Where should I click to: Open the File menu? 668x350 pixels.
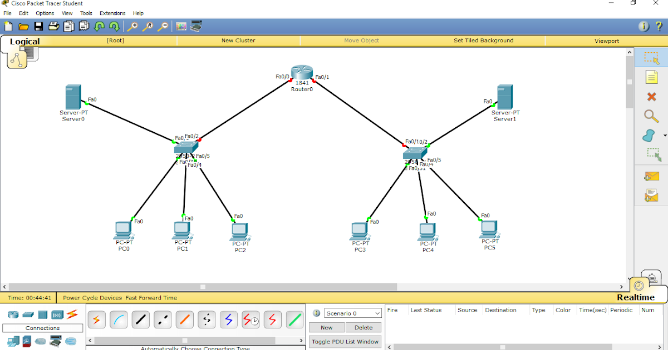tap(7, 13)
